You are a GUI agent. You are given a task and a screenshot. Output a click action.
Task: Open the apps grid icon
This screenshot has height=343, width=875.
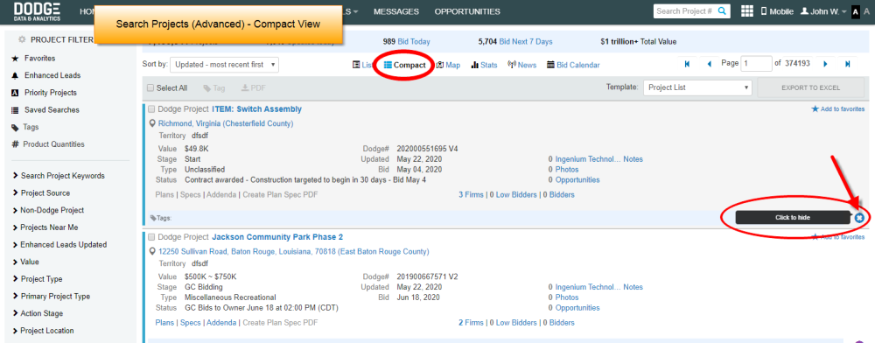747,11
